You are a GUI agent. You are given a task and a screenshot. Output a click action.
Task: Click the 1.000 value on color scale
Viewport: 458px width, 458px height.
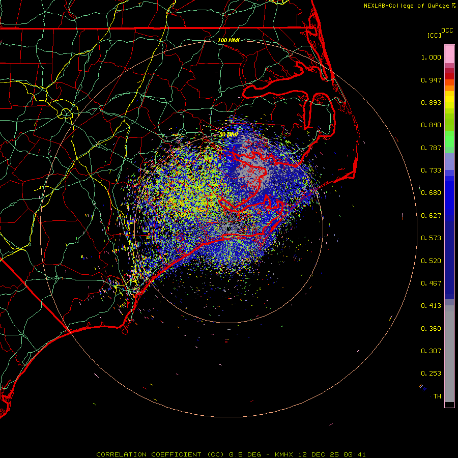tap(431, 57)
